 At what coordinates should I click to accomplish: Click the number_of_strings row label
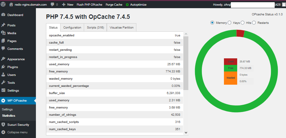(x=63, y=115)
